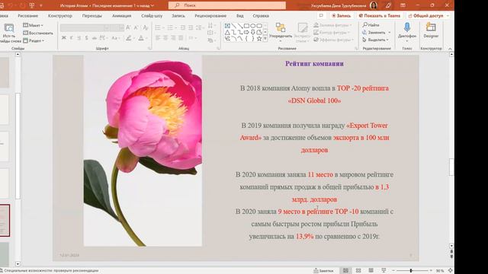Decrease list indent level

183,27
